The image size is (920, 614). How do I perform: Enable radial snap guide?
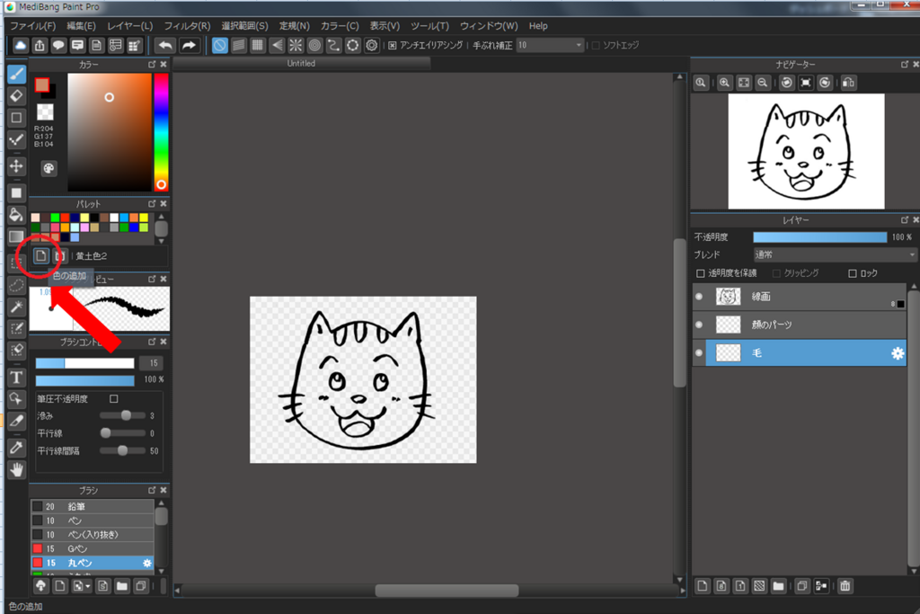click(296, 45)
